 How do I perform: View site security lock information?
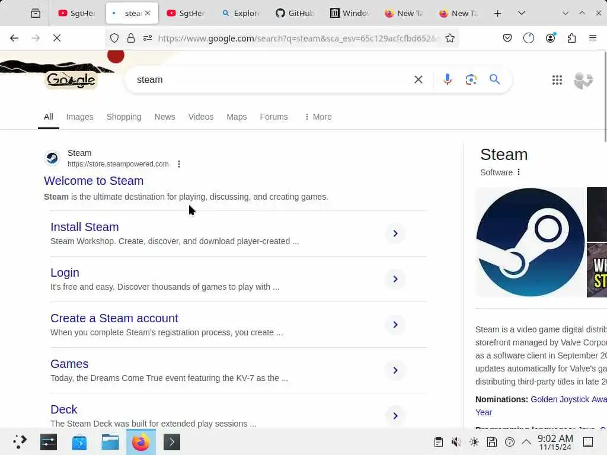[x=131, y=38]
